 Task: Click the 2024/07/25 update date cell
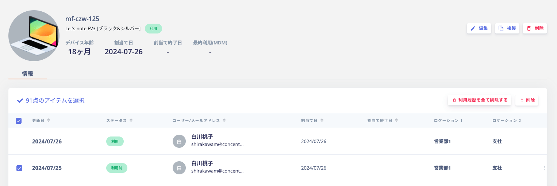pyautogui.click(x=47, y=168)
